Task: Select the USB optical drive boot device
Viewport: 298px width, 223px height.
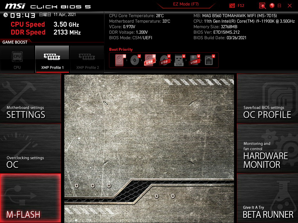Action: [x=165, y=60]
